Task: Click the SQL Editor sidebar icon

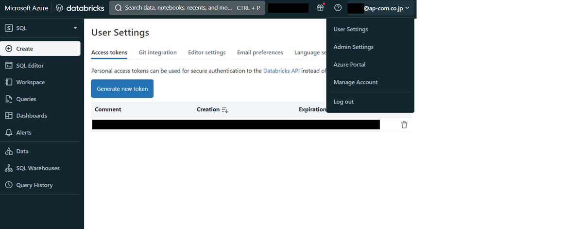Action: [8, 66]
